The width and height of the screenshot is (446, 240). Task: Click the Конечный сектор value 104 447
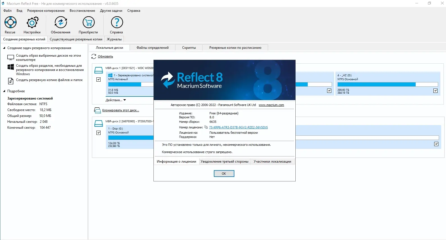coord(45,128)
